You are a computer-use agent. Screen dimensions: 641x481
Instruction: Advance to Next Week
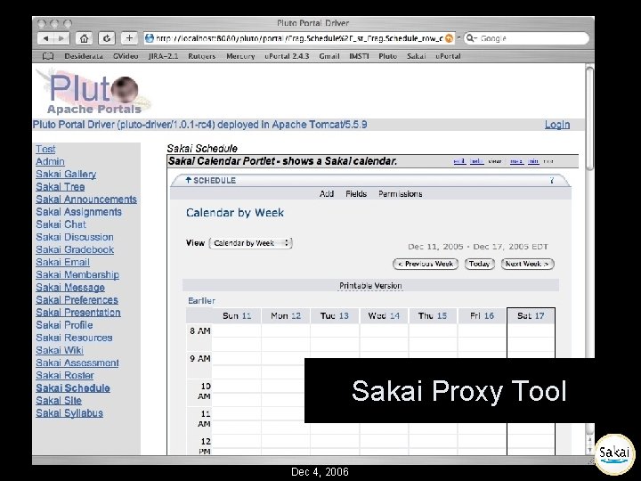pos(527,265)
